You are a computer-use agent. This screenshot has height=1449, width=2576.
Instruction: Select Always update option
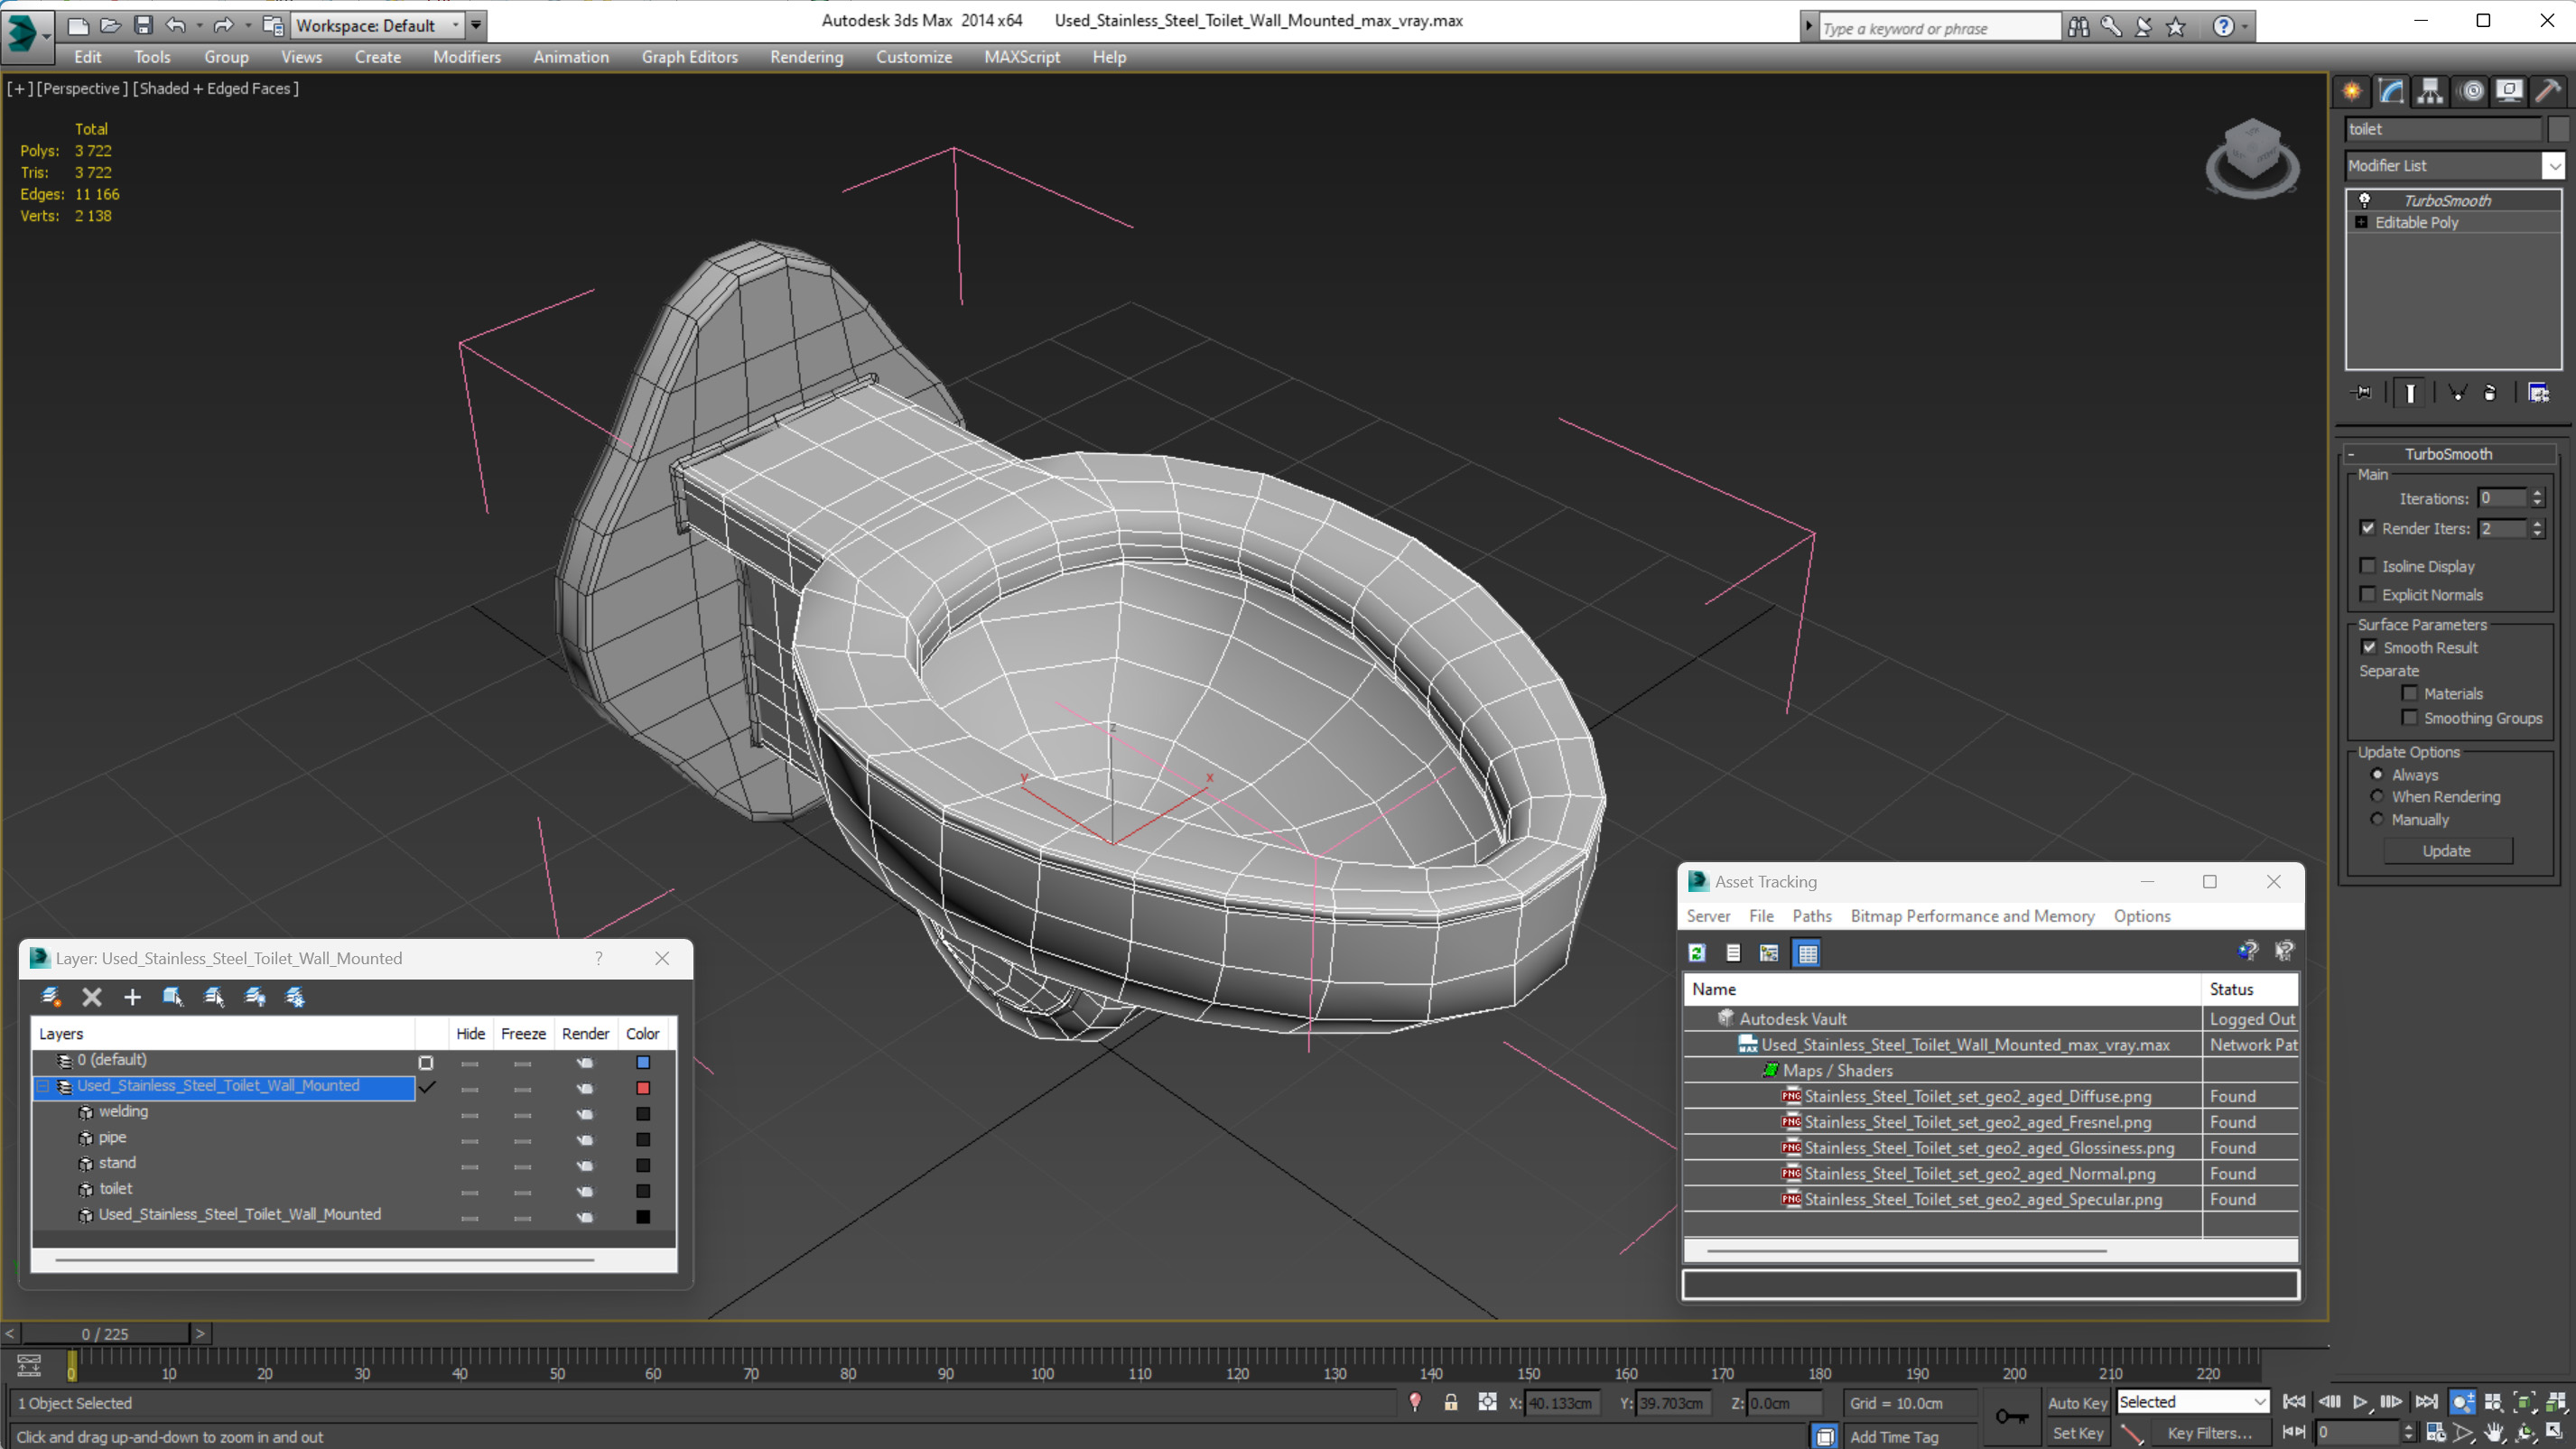click(x=2377, y=774)
